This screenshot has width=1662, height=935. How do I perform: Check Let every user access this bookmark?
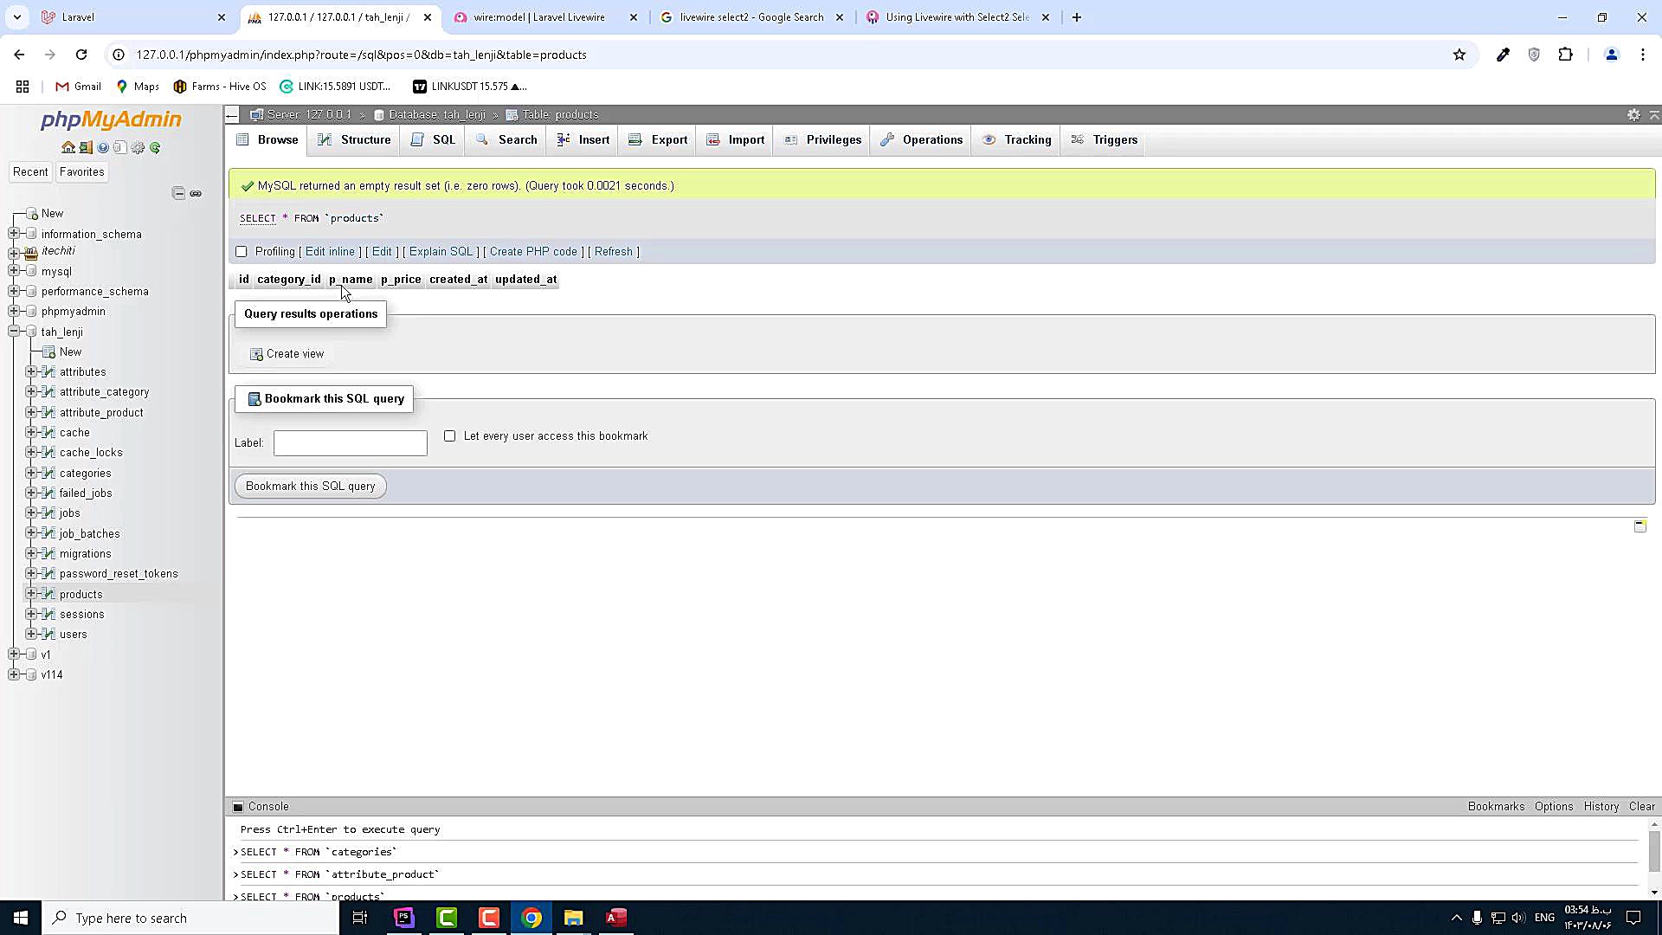coord(449,436)
